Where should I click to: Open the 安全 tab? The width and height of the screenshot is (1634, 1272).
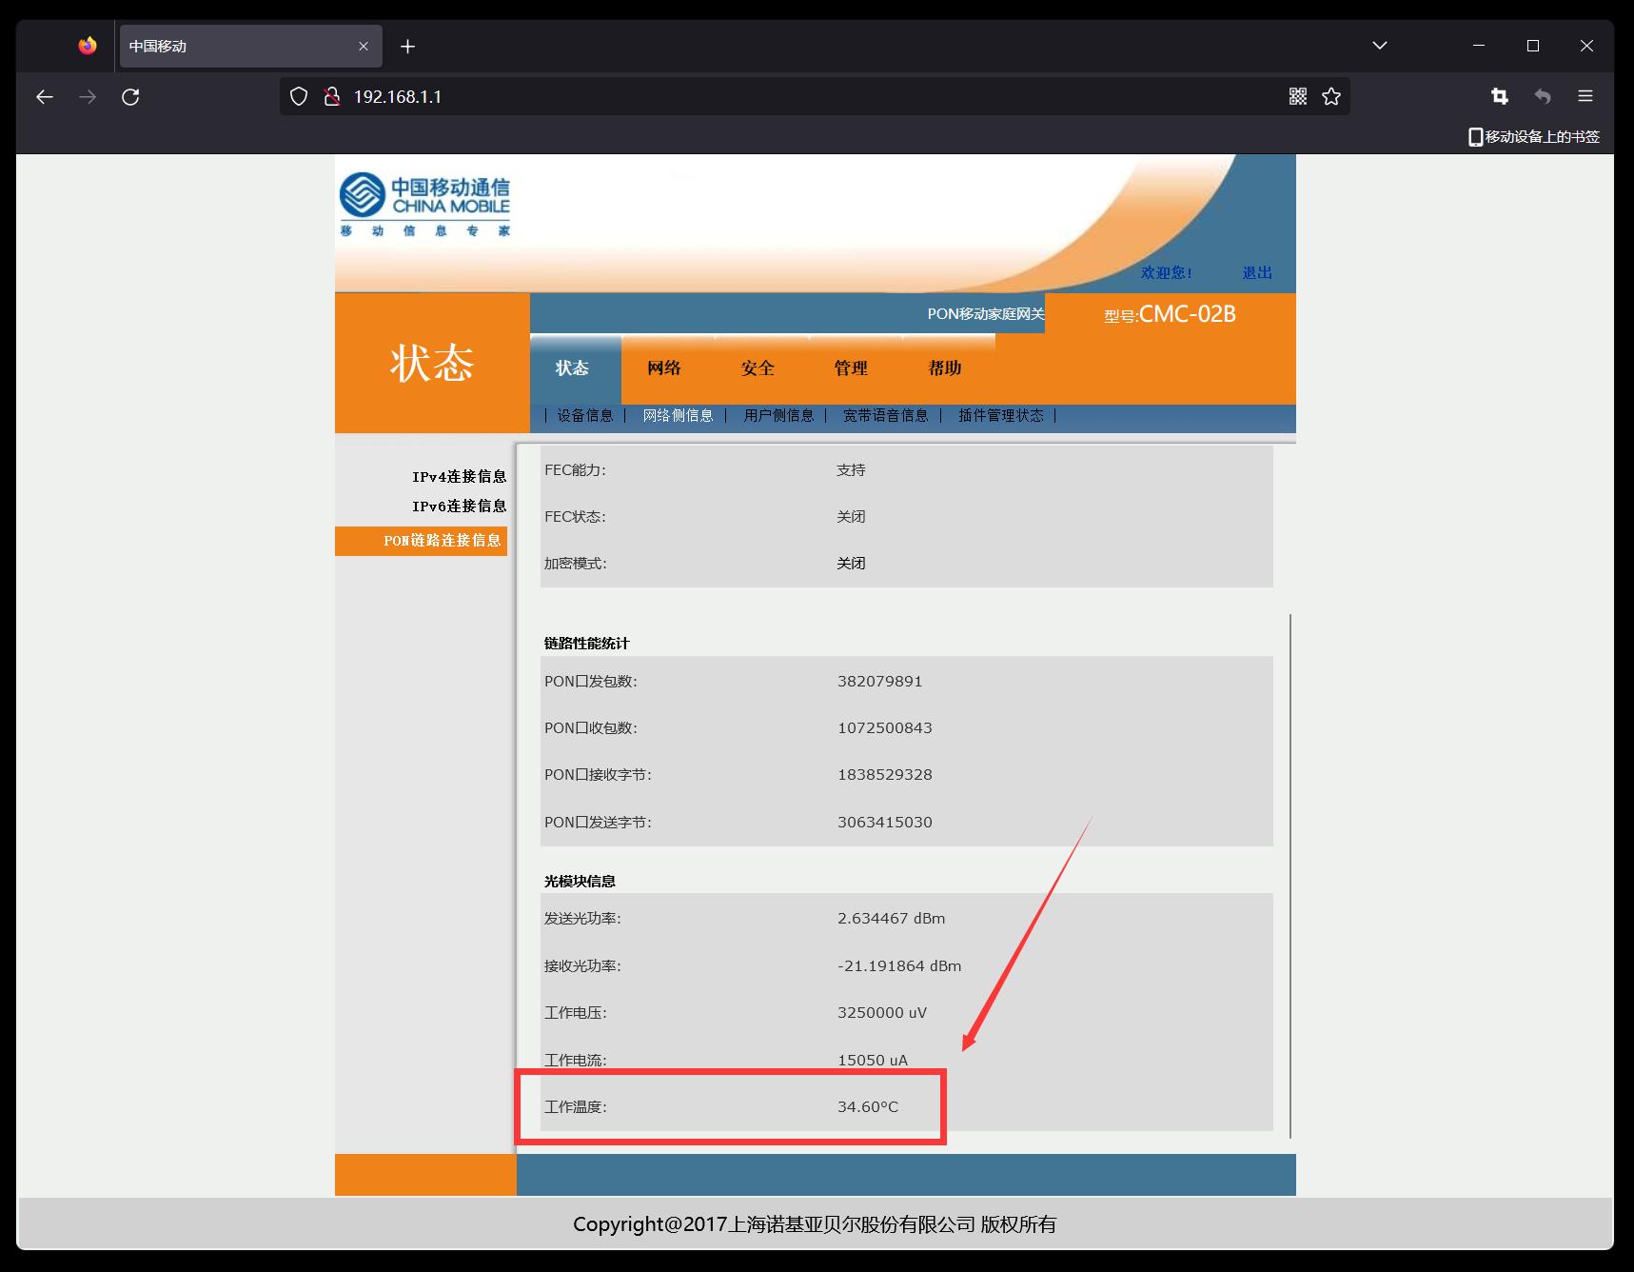coord(758,368)
